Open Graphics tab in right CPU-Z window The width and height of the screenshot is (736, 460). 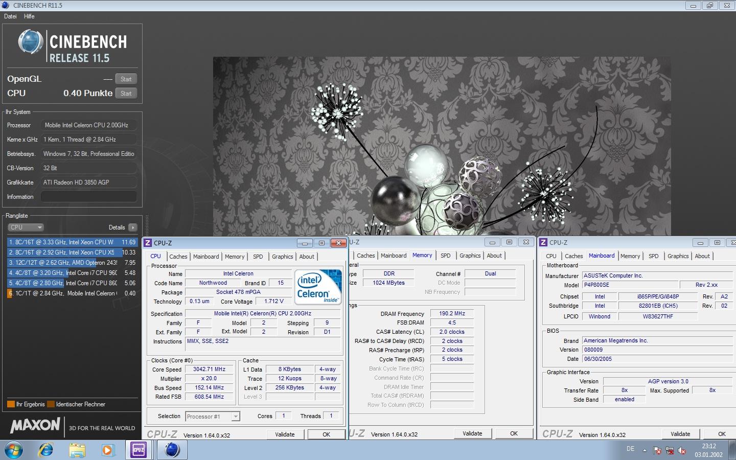[x=678, y=256]
